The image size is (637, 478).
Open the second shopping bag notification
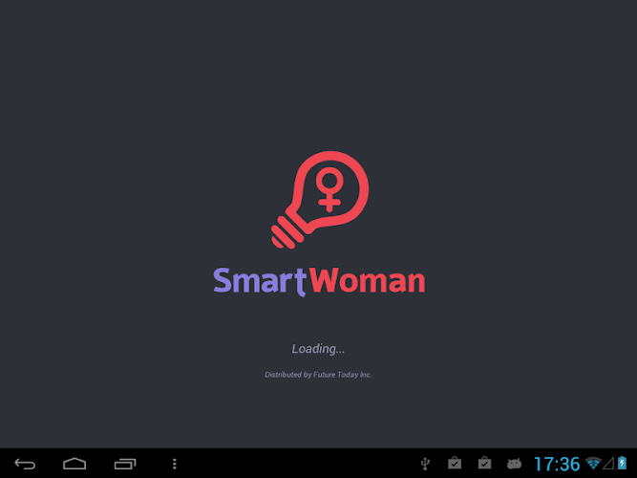pos(484,463)
